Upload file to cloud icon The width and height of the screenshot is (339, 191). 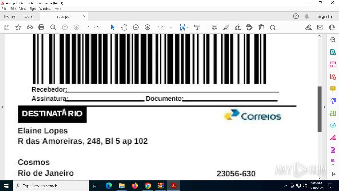[x=30, y=27]
